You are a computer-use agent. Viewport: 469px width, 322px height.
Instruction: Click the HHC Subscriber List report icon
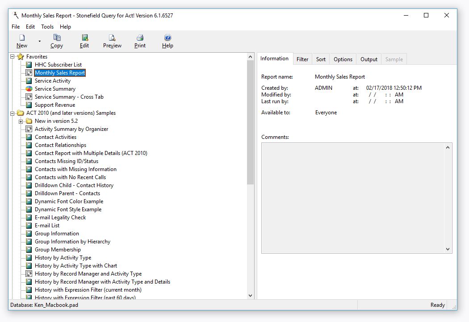click(29, 65)
